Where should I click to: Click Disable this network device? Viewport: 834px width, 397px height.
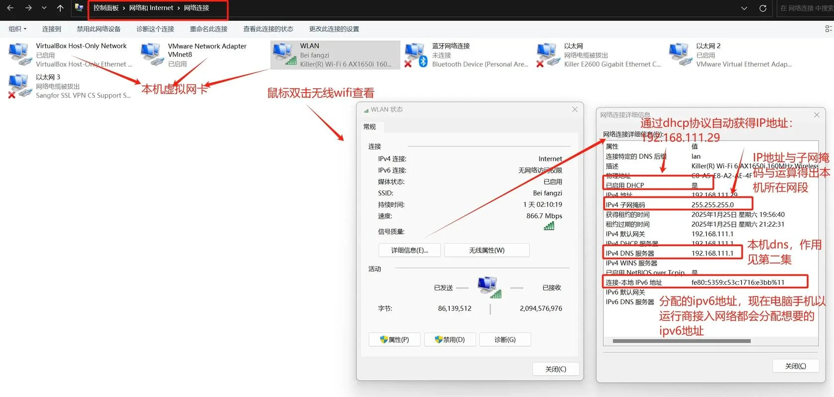(99, 29)
